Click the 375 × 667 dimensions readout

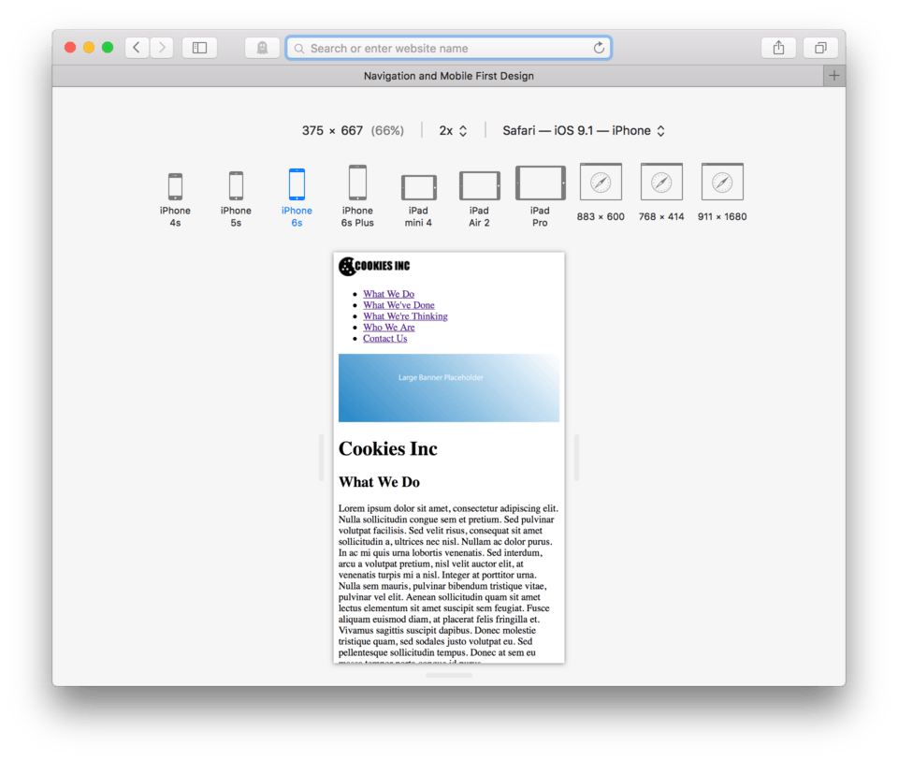[x=332, y=131]
